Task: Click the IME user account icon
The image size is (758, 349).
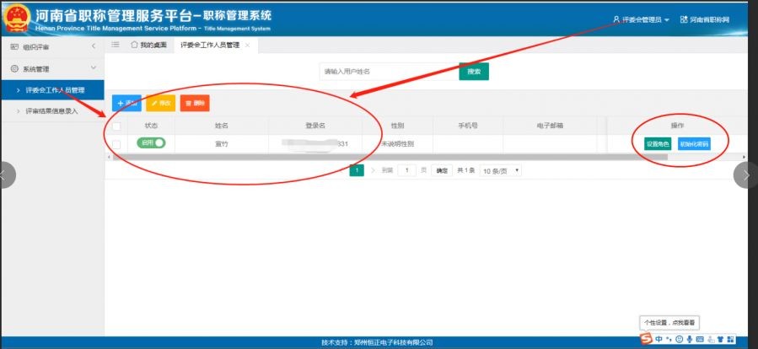Action: [x=711, y=340]
